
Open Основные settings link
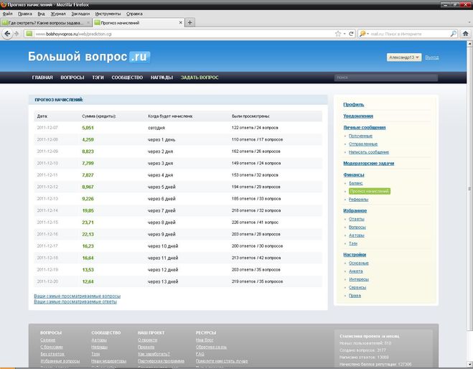pos(359,263)
